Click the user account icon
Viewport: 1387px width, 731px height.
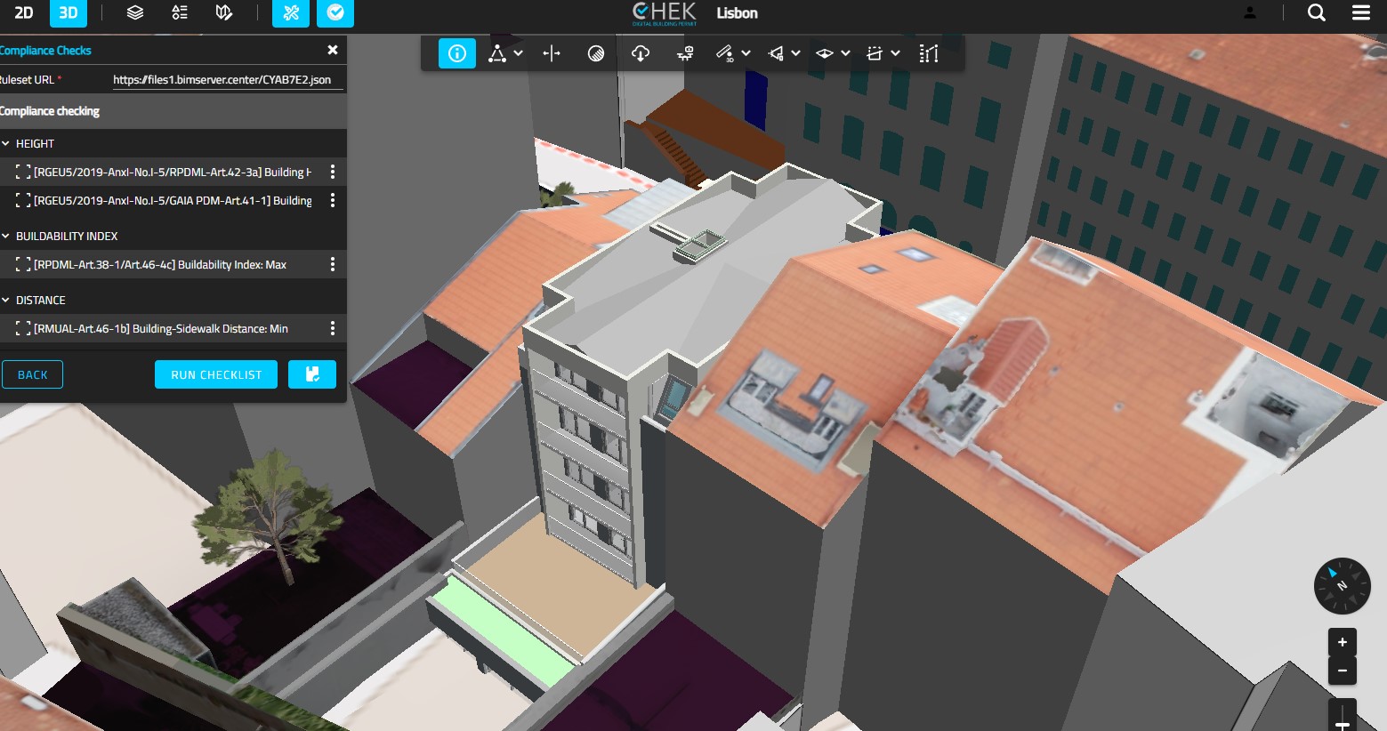click(1250, 12)
